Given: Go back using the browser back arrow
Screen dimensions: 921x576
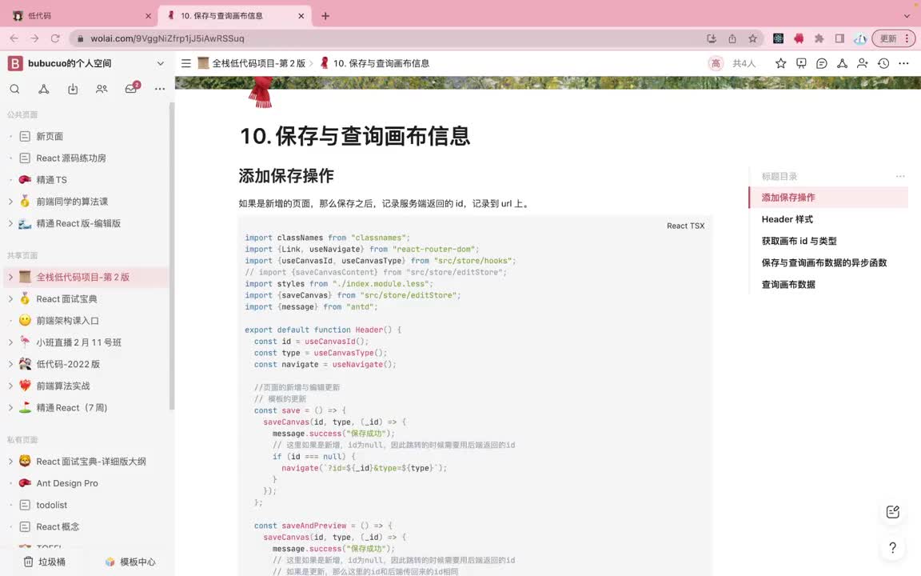Looking at the screenshot, I should (x=14, y=38).
